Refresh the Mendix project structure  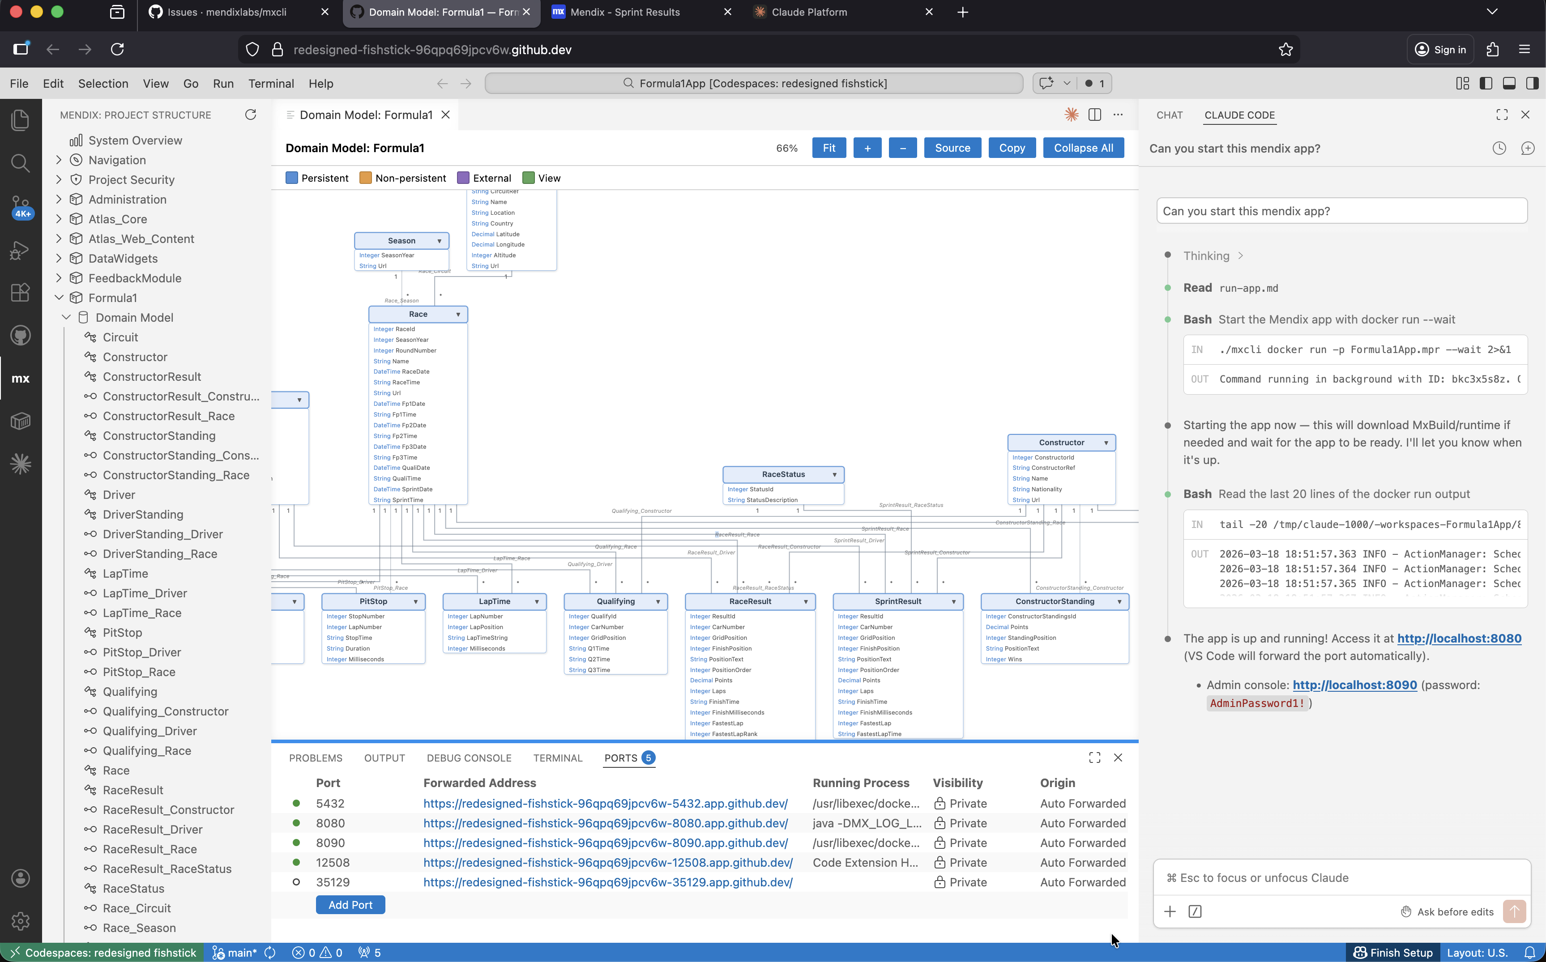(x=251, y=115)
